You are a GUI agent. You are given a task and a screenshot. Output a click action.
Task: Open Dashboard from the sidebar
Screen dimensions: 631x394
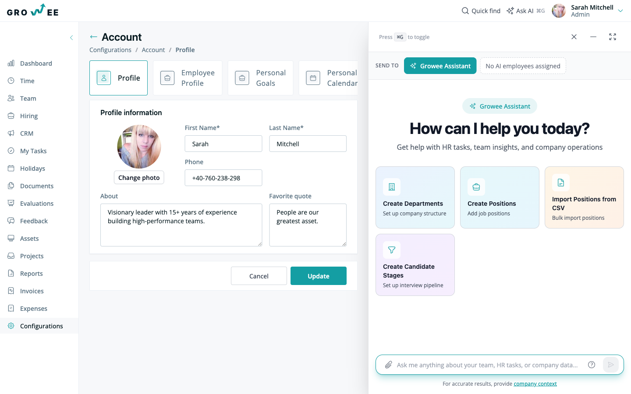pyautogui.click(x=36, y=63)
